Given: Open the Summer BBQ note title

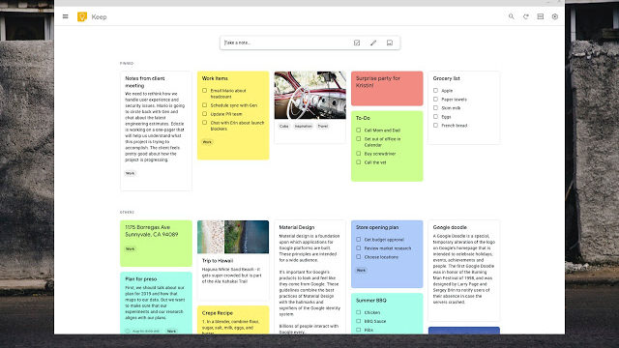Looking at the screenshot, I should (x=371, y=301).
